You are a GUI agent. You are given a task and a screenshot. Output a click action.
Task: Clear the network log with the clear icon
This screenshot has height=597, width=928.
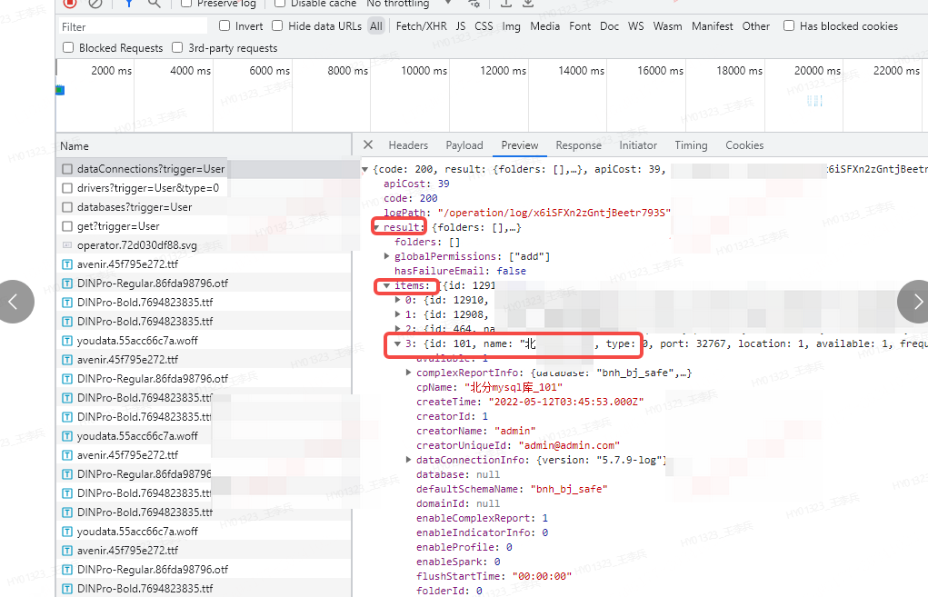(x=95, y=3)
